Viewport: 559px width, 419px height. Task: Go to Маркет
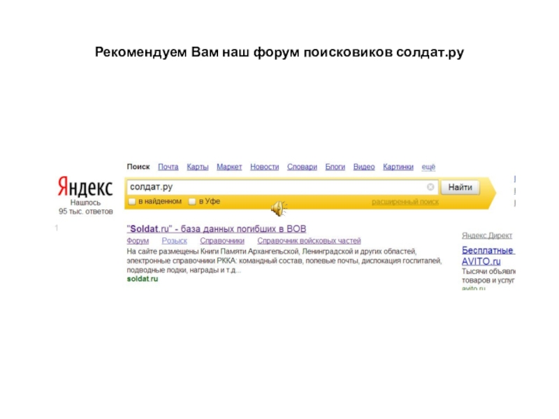(229, 167)
